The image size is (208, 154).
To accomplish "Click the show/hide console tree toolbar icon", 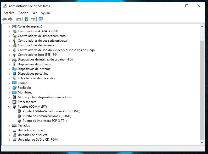I will (x=18, y=19).
